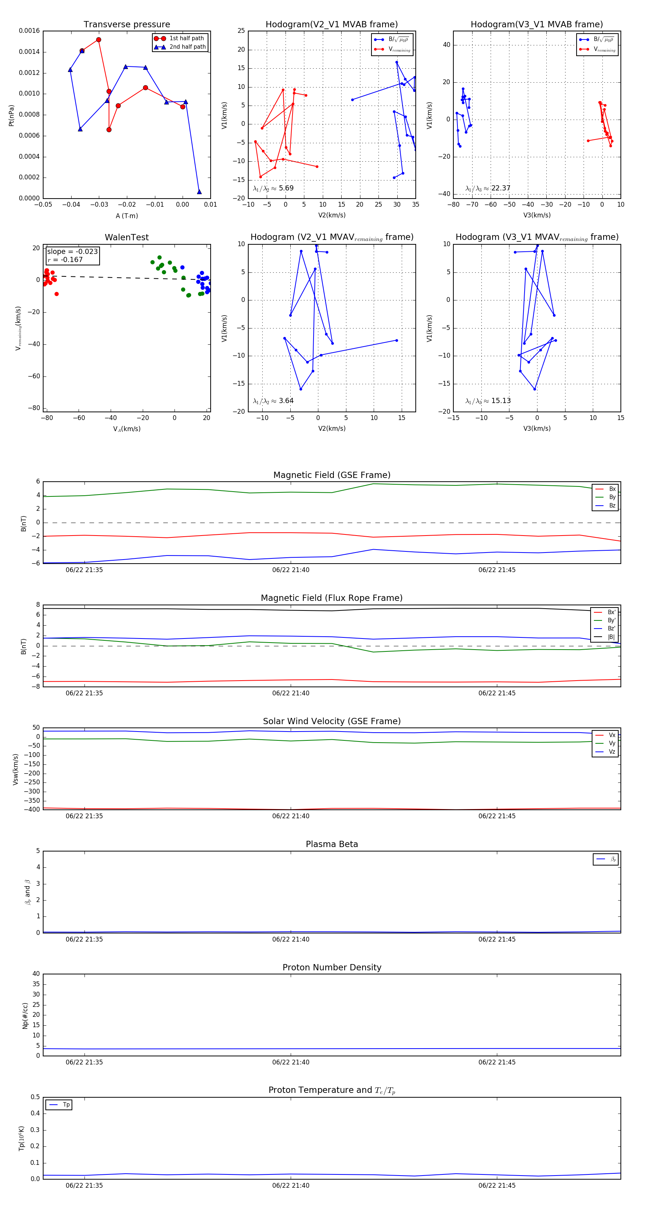This screenshot has width=664, height=1218.
Task: Click the WalenTest "V_A(km/s)" x-axis label
Action: click(127, 429)
